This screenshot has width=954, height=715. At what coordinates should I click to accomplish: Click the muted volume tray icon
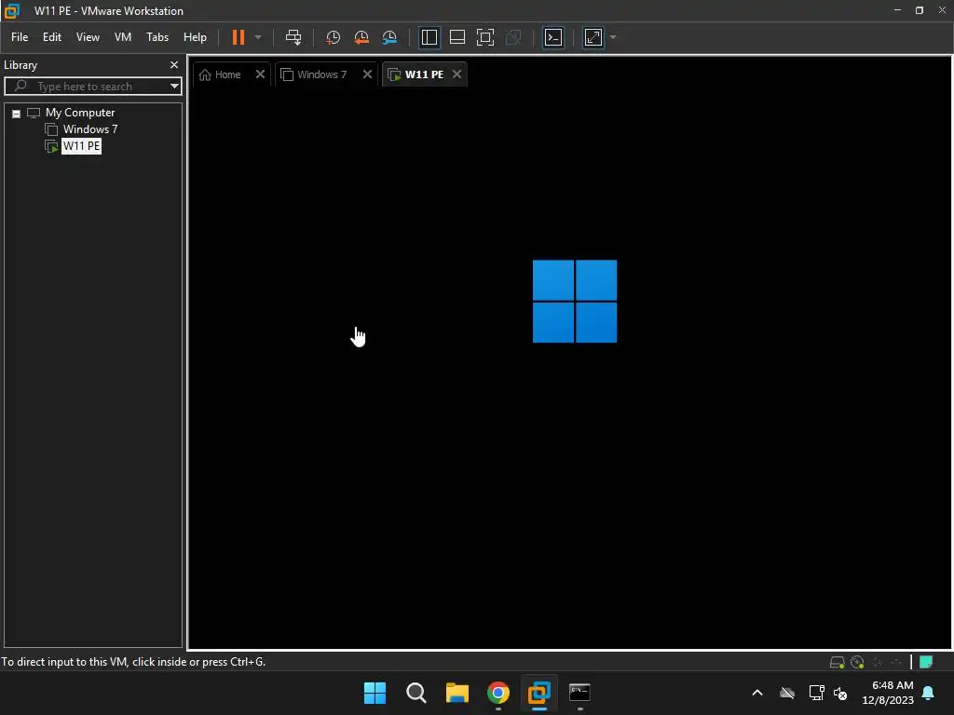point(840,693)
